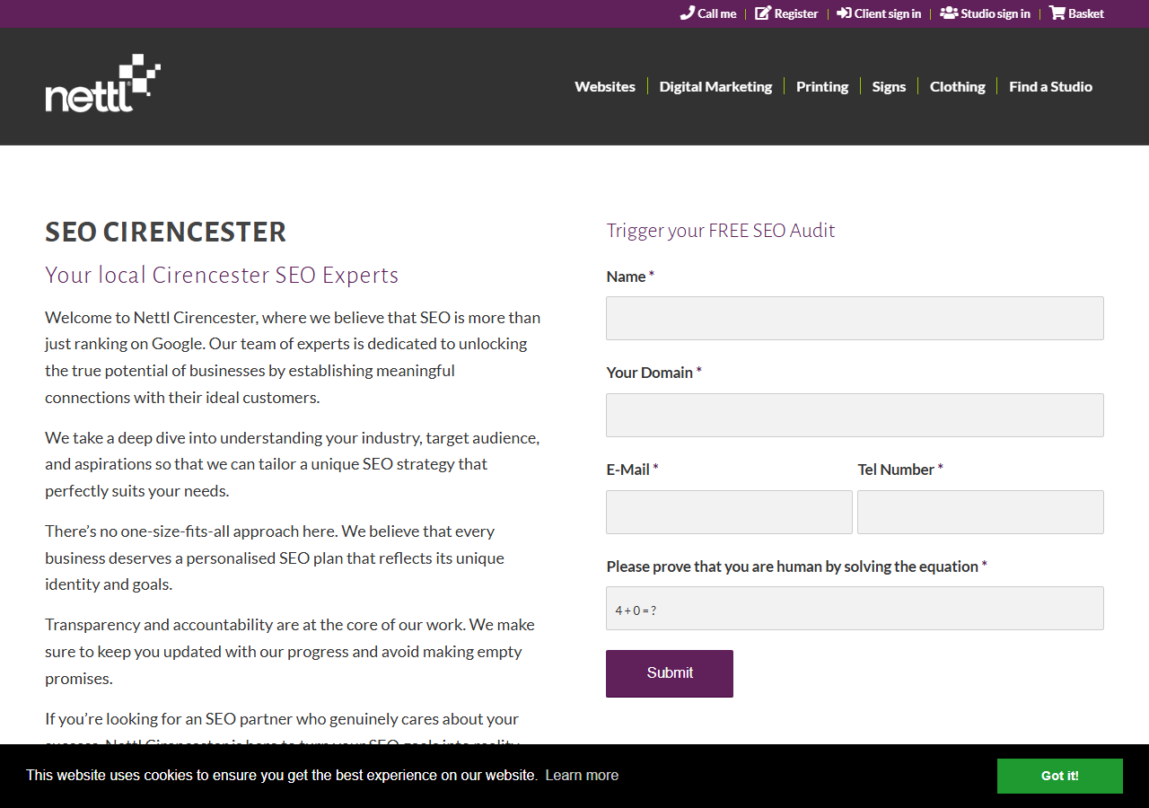Click the paragraph starting Welcome to Nettl Cirencester
Image resolution: width=1149 pixels, height=808 pixels.
point(293,357)
